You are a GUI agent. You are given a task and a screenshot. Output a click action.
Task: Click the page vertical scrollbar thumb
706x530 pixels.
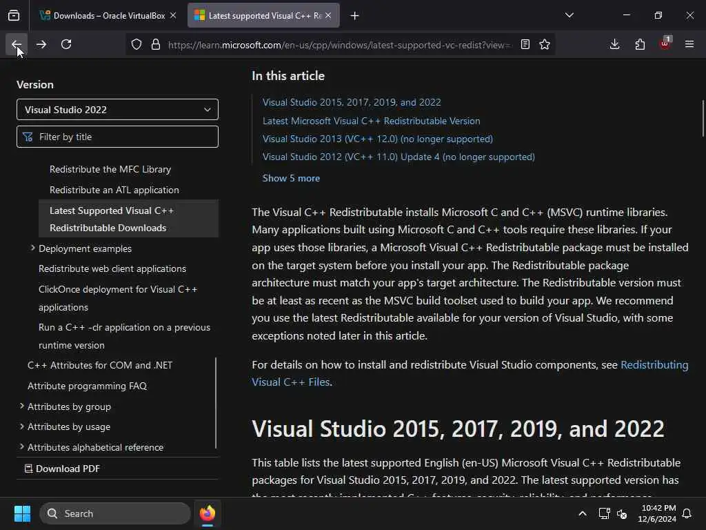coord(703,118)
